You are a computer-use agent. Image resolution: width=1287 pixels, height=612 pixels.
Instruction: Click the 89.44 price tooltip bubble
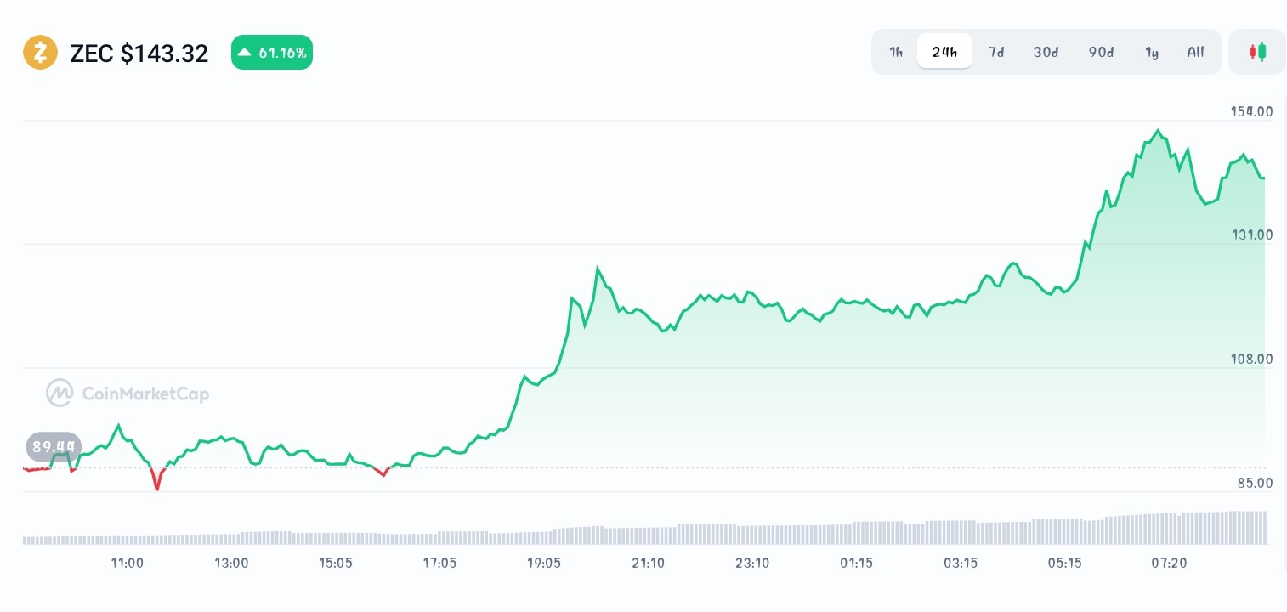53,446
